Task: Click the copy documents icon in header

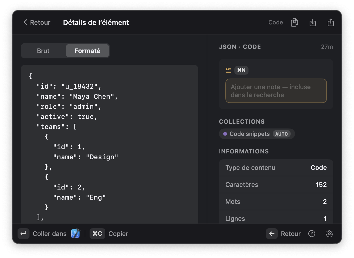Action: [294, 22]
